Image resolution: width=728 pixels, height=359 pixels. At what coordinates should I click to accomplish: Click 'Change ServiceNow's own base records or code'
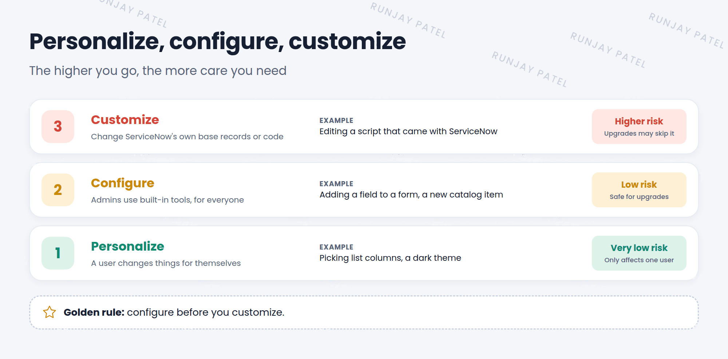187,136
